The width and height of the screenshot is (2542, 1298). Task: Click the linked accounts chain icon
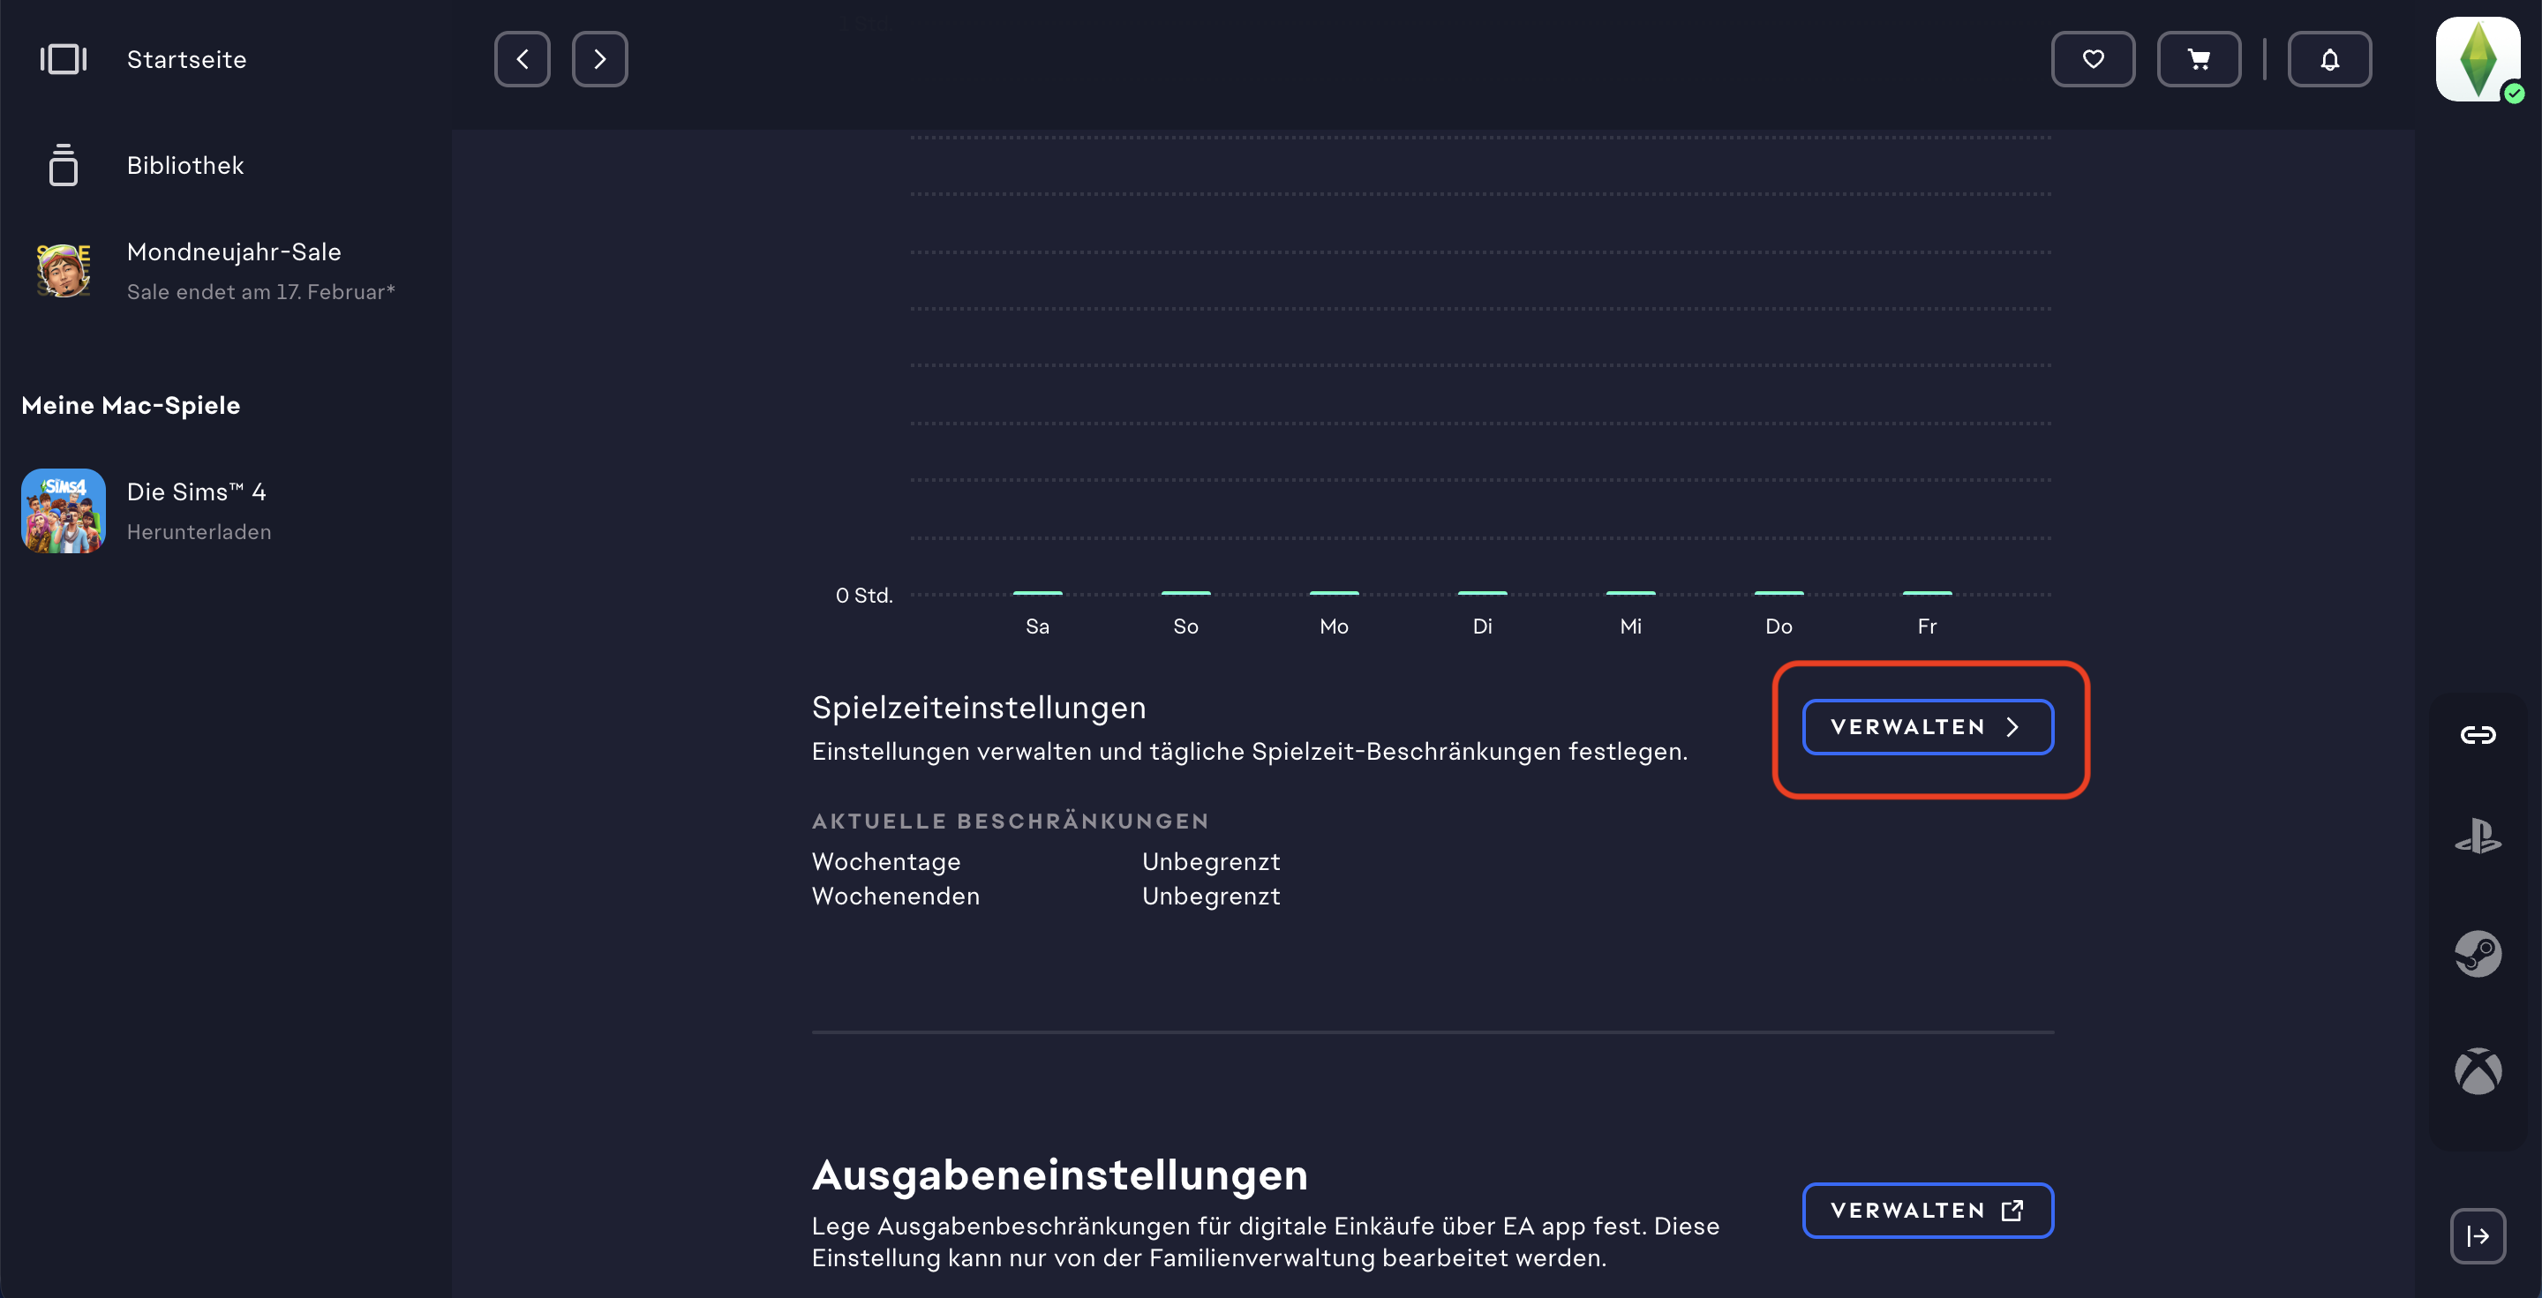click(2477, 735)
